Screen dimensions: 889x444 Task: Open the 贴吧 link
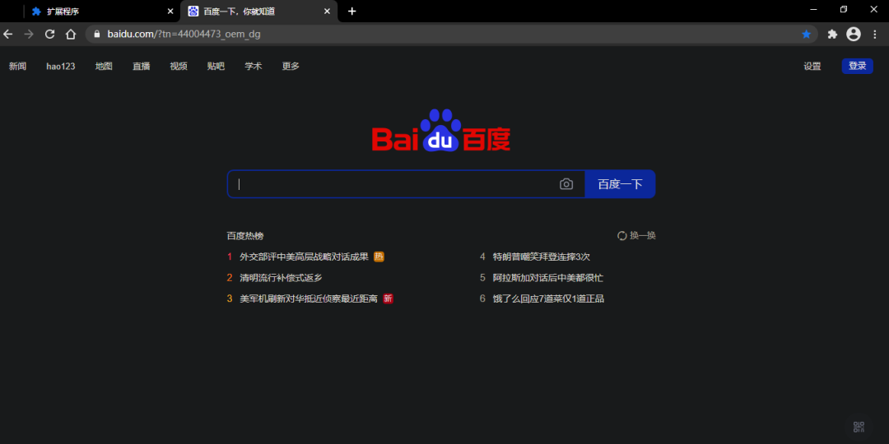click(216, 67)
